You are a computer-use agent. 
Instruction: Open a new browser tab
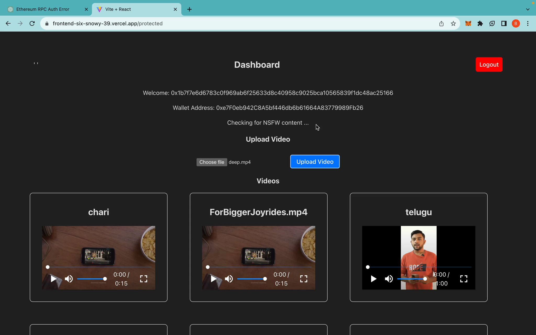(189, 9)
